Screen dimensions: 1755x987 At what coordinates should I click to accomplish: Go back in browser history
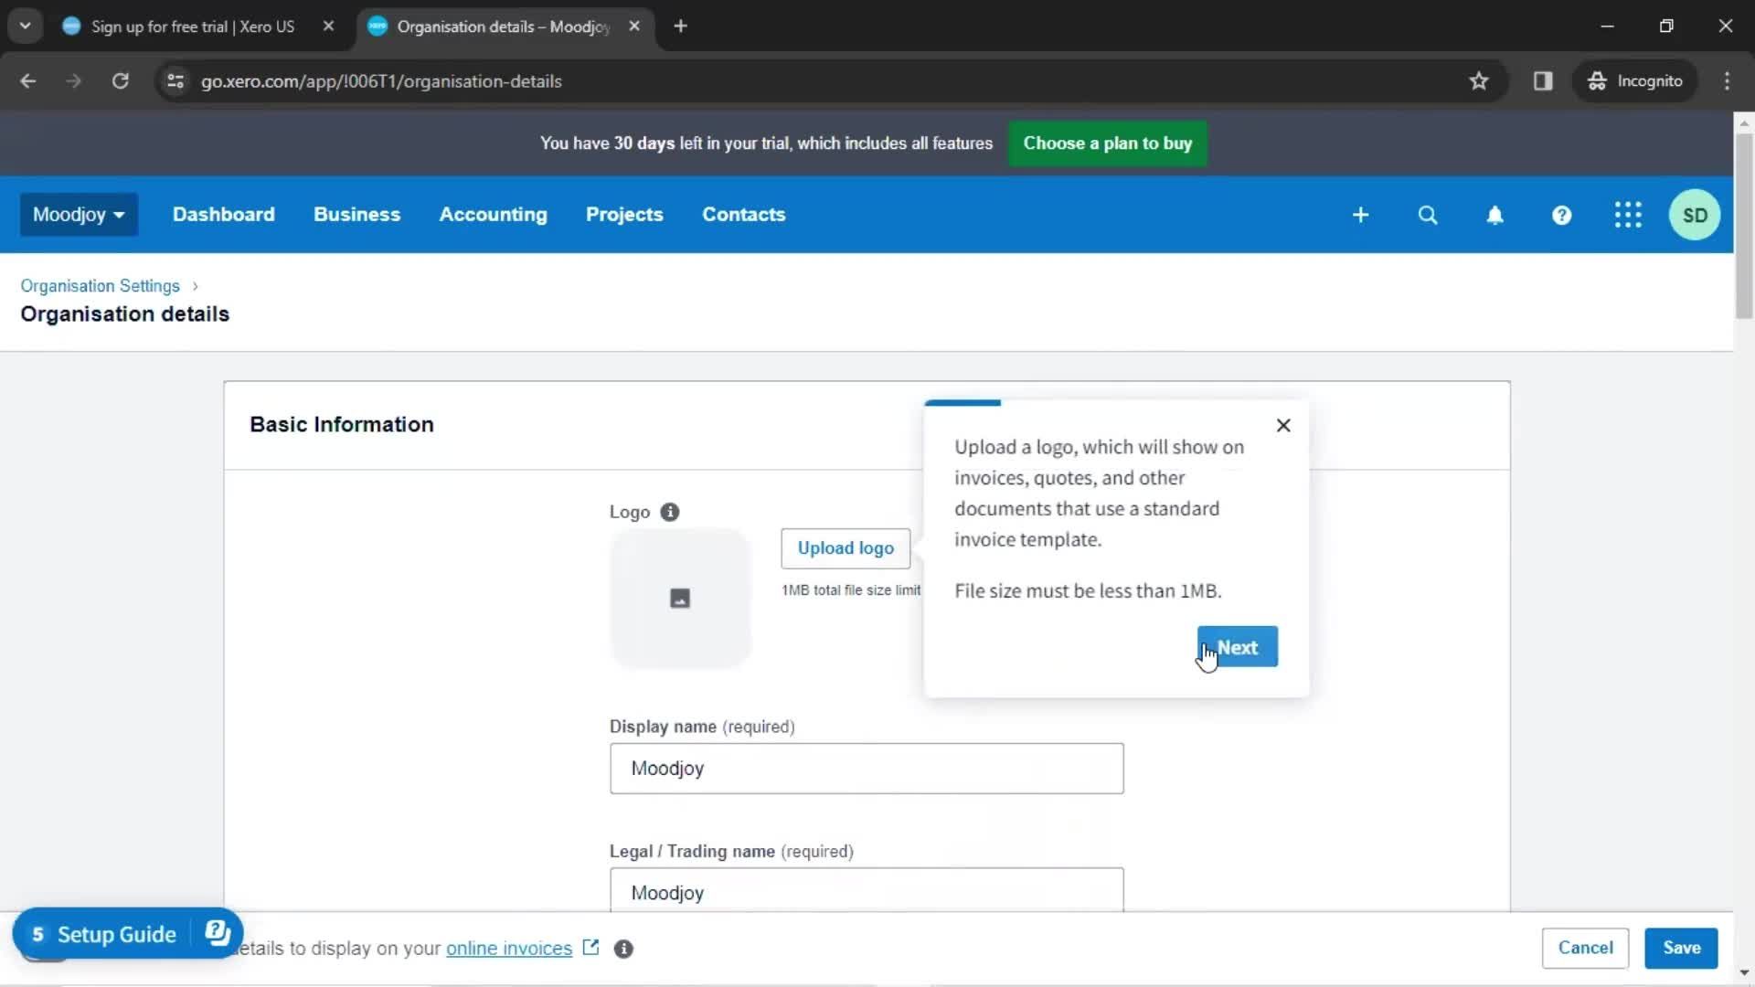pos(28,81)
